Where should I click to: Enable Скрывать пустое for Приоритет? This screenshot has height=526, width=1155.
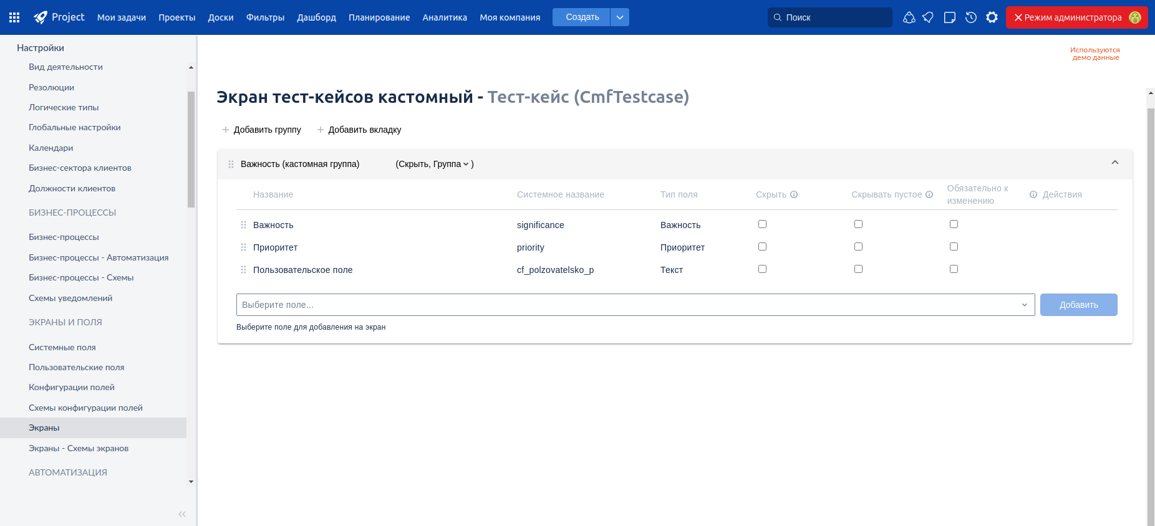click(858, 247)
